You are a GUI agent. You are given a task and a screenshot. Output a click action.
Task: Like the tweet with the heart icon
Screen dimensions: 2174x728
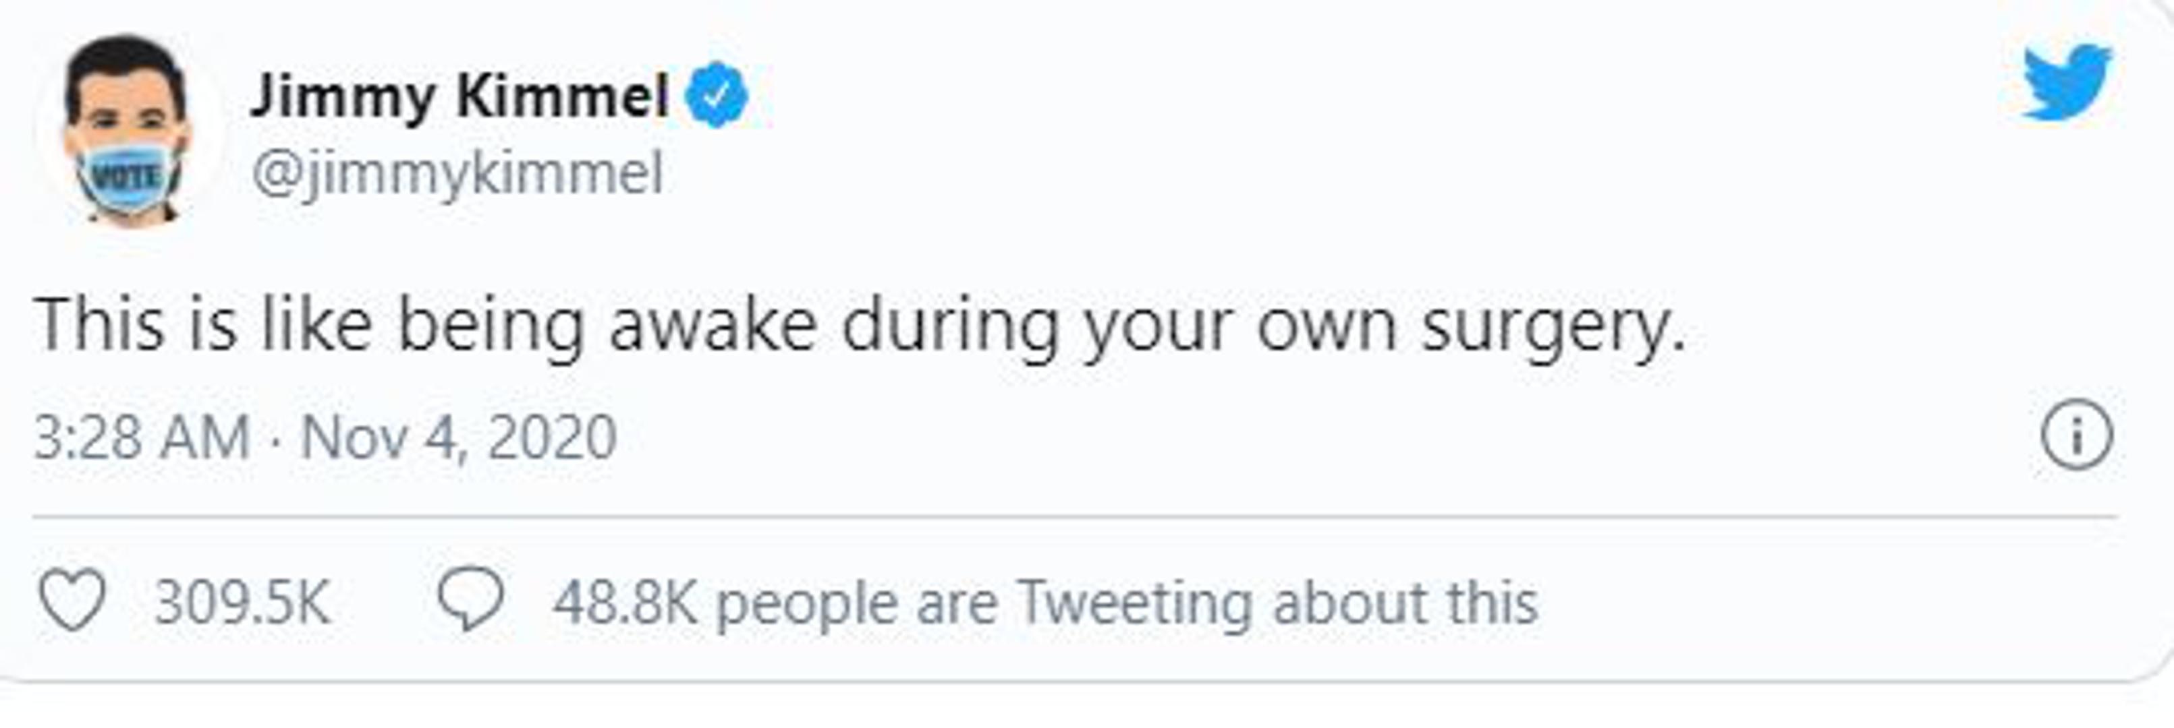tap(73, 601)
